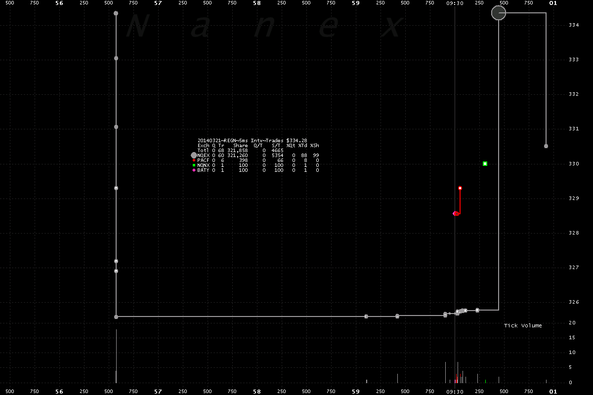Click the 01 second label on the top axis
This screenshot has height=395, width=593.
(553, 3)
